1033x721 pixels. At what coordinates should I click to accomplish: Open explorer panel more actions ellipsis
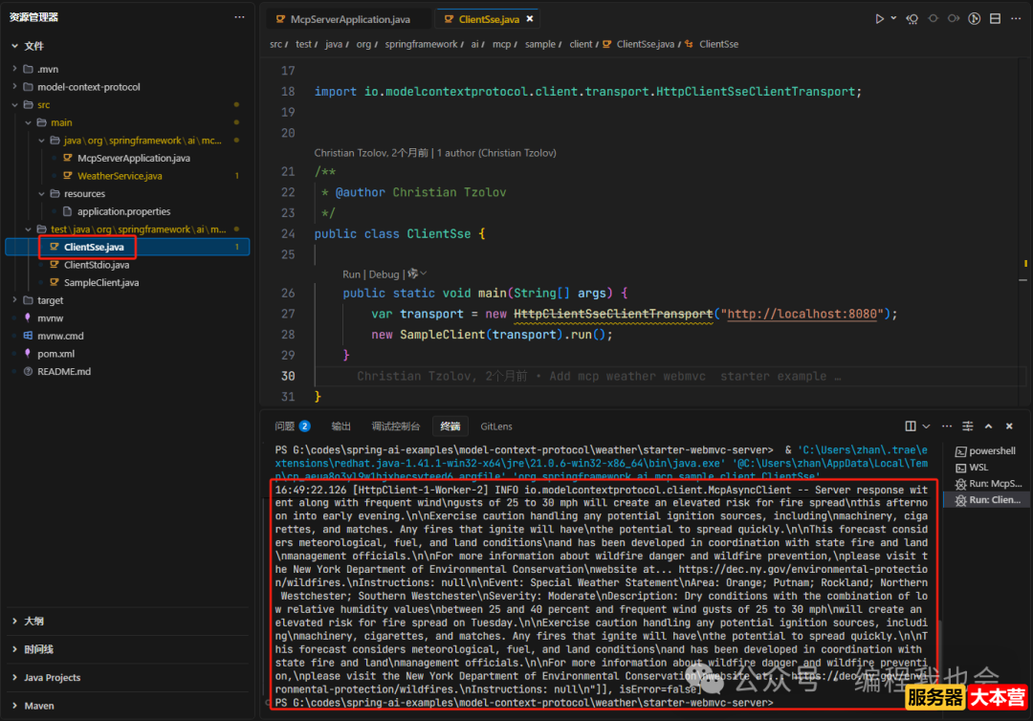pyautogui.click(x=239, y=17)
